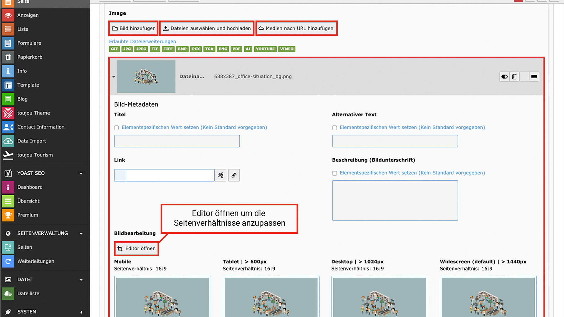Screen dimensions: 564x317
Task: Click the Bild hinzufügen button
Action: click(134, 28)
